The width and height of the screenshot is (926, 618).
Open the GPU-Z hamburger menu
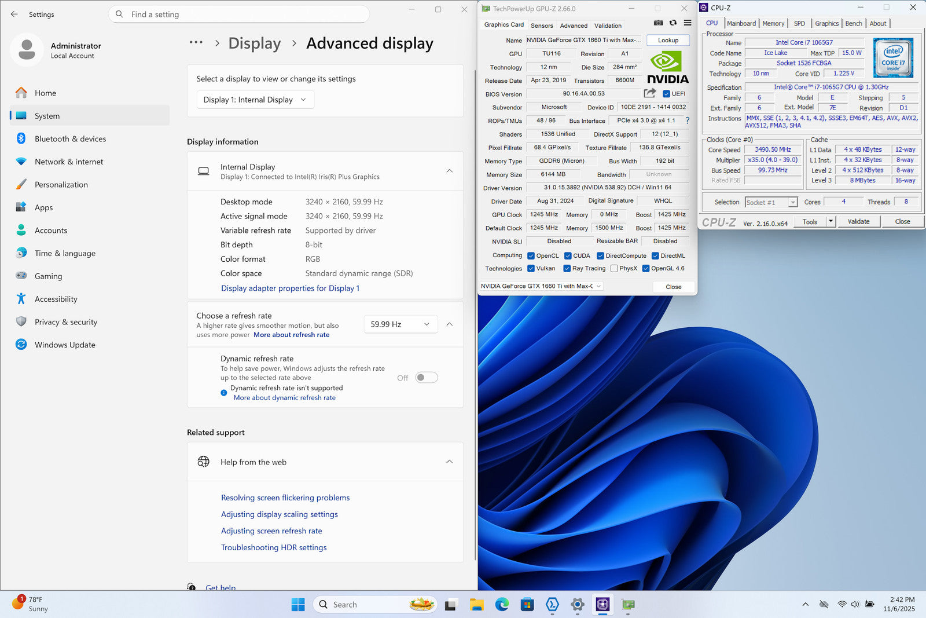coord(688,23)
